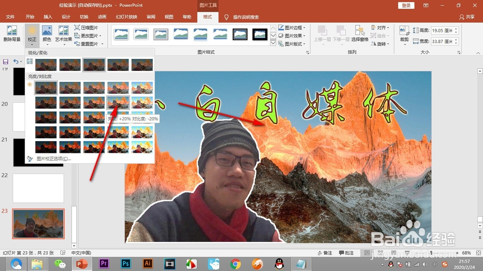Open Picture Border (图片边框) dropdown

point(292,27)
